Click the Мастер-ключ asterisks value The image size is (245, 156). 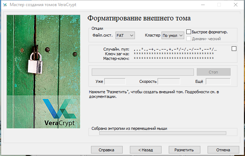click(174, 58)
